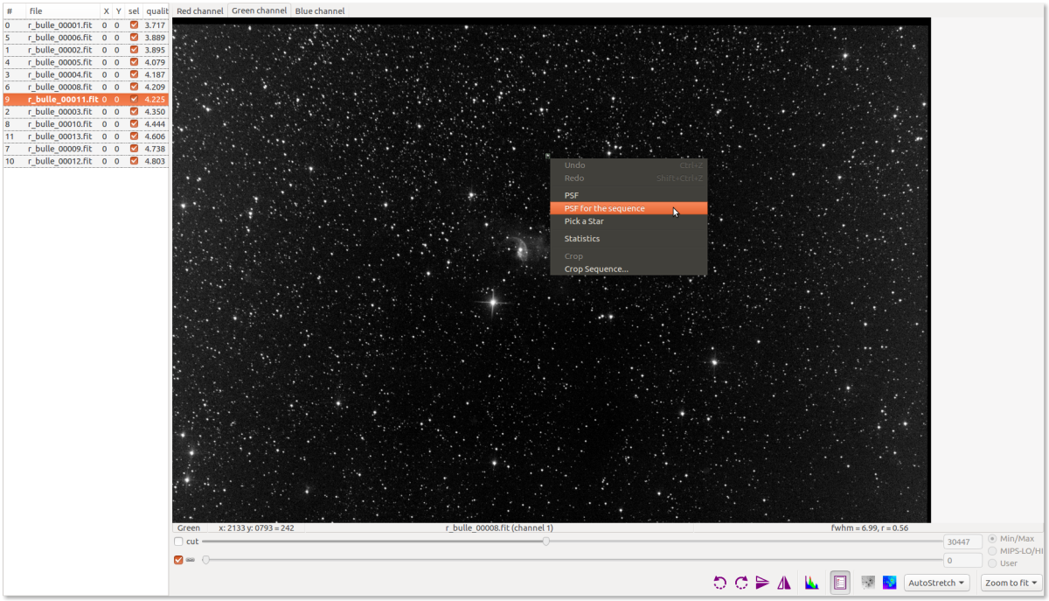
Task: Uncheck selection box for r_bulle_00001.fit
Action: click(x=134, y=25)
